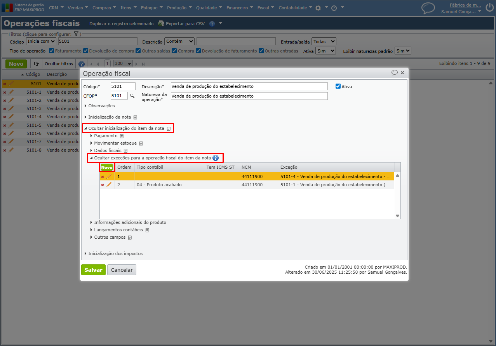
Task: Click the Descrição field in dialog
Action: tap(249, 86)
